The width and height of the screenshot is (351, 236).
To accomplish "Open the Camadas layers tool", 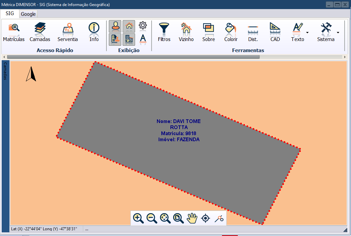I will pyautogui.click(x=40, y=32).
